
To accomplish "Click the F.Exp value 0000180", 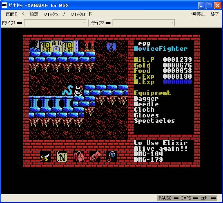I will coord(177,76).
